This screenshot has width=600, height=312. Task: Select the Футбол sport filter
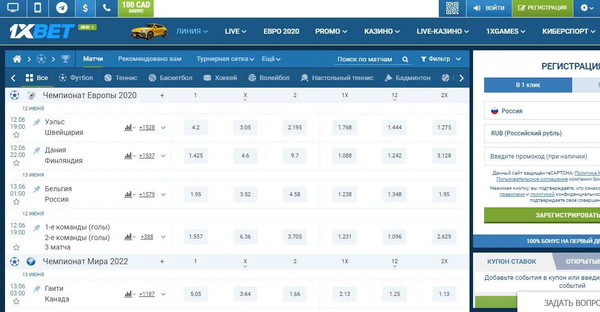pos(76,77)
